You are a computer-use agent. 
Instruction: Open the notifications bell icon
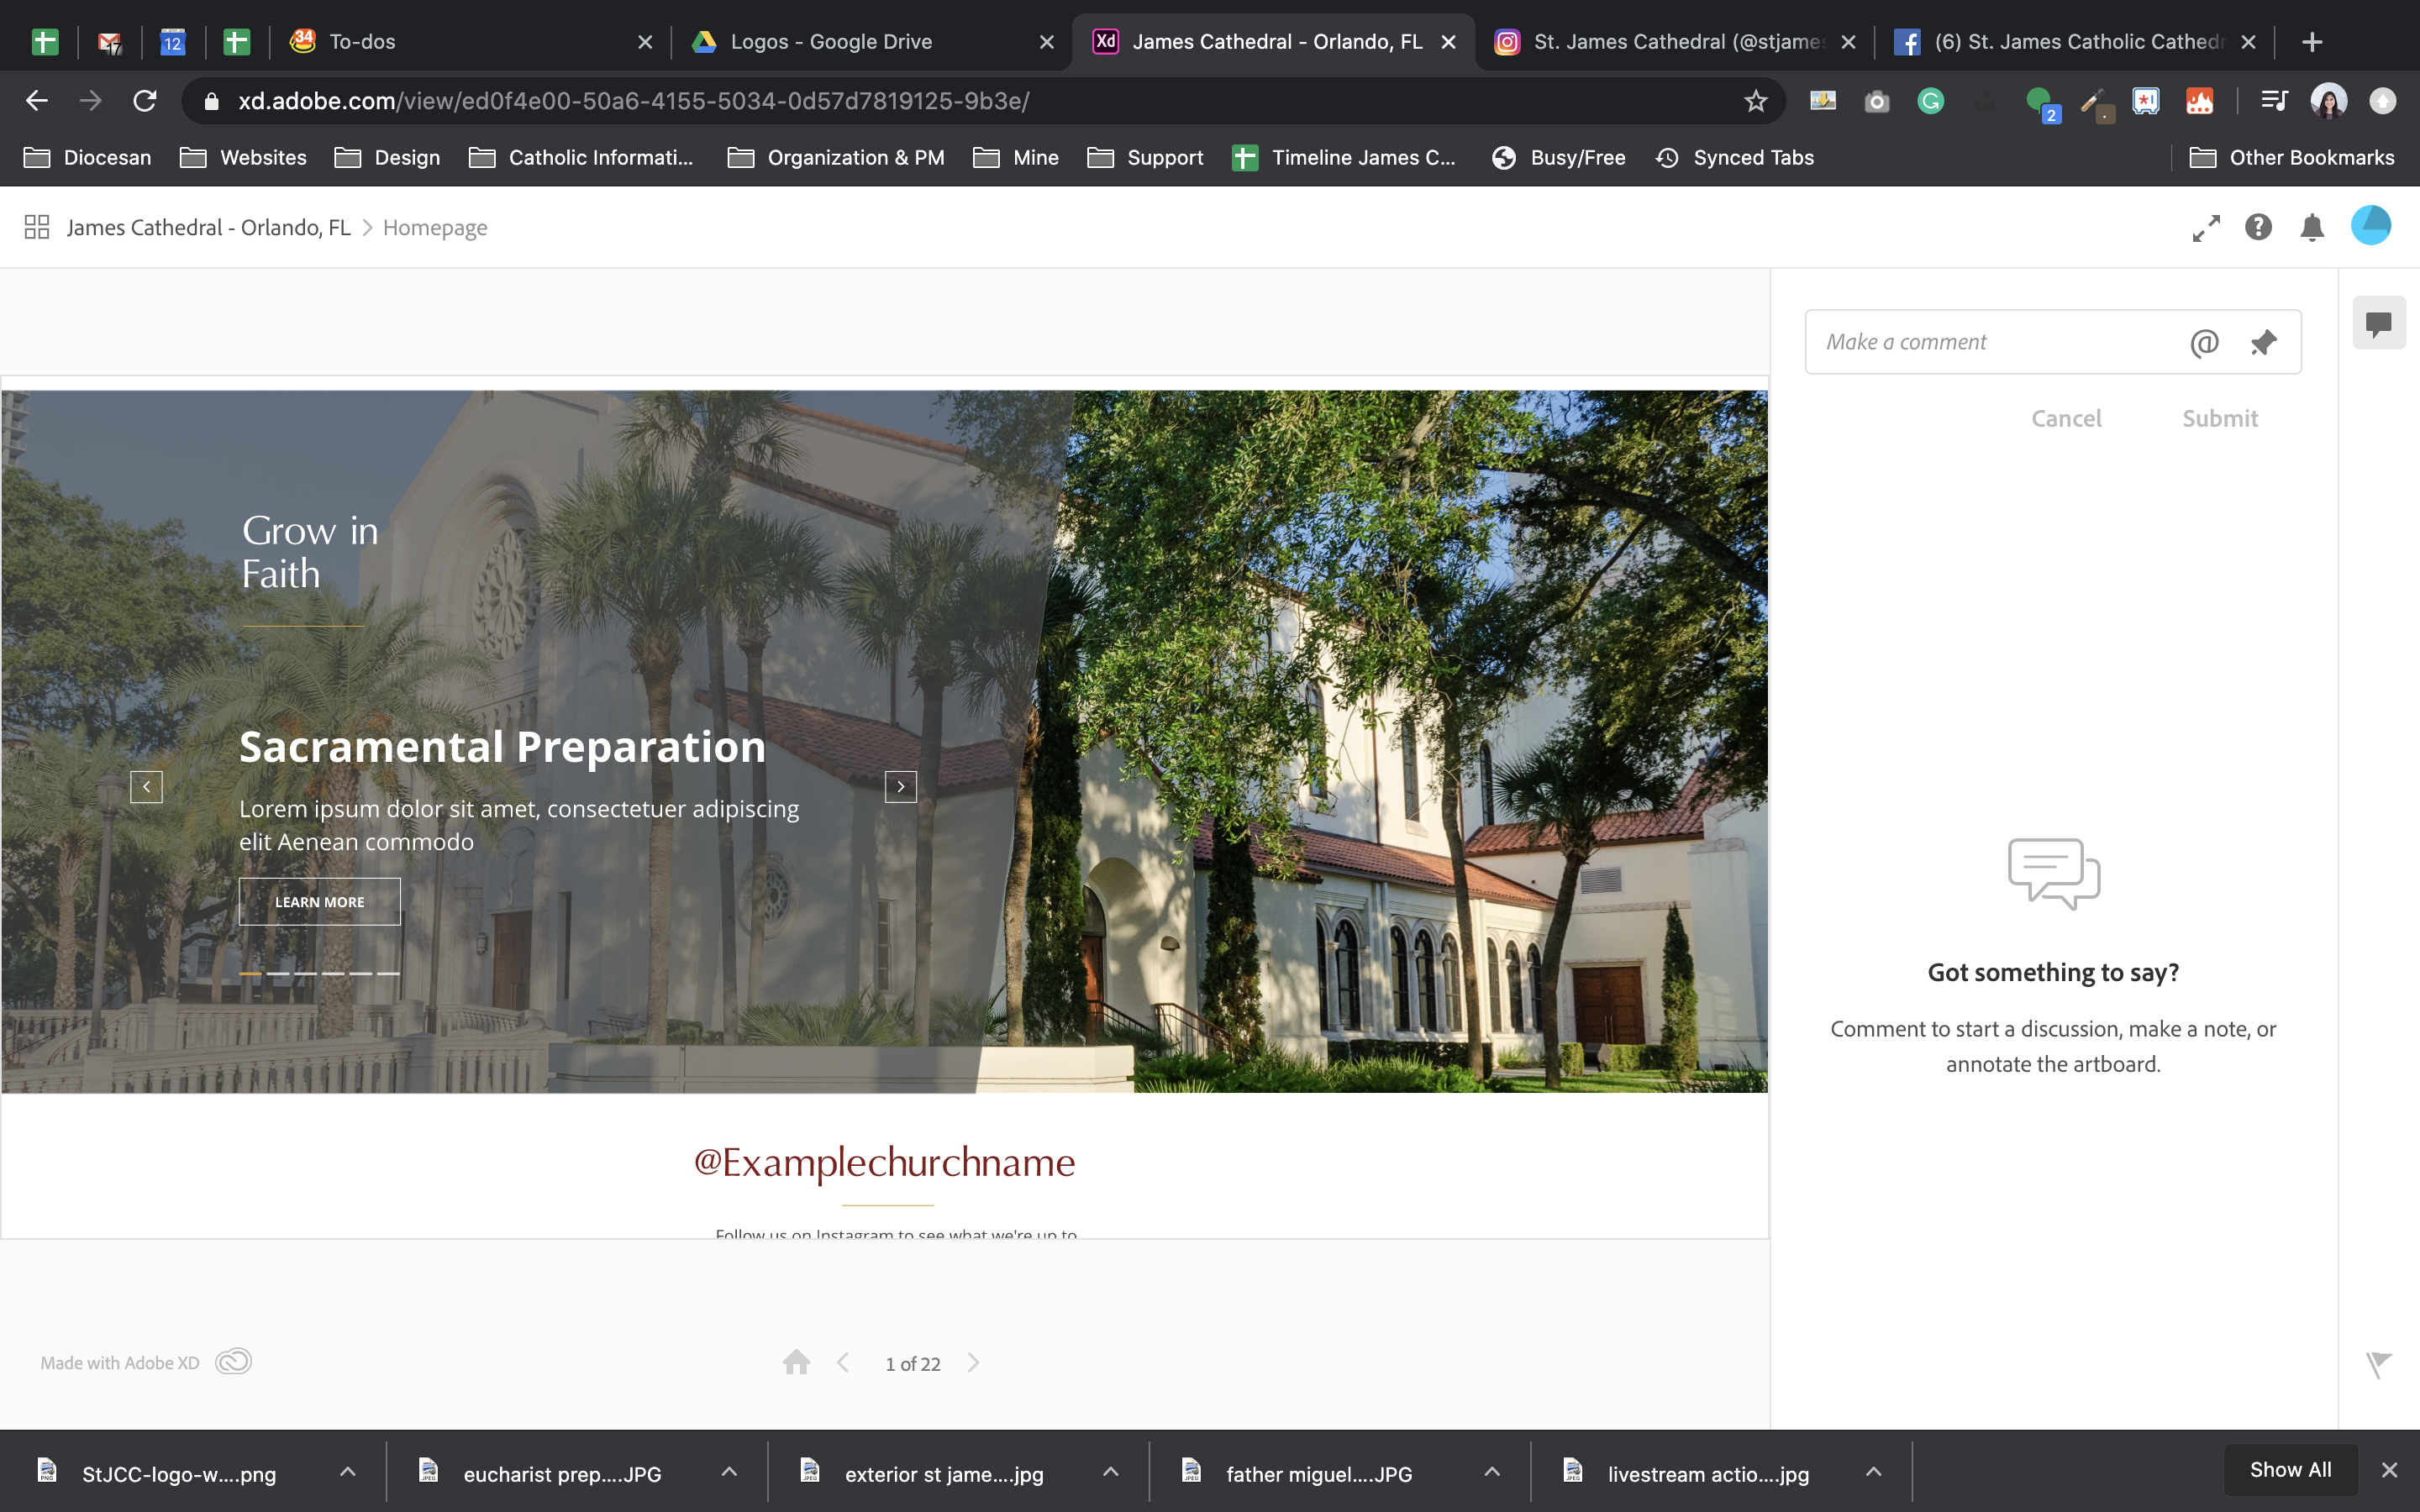[x=2311, y=228]
